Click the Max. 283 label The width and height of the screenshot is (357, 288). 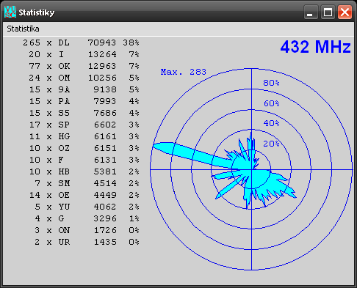pos(184,72)
